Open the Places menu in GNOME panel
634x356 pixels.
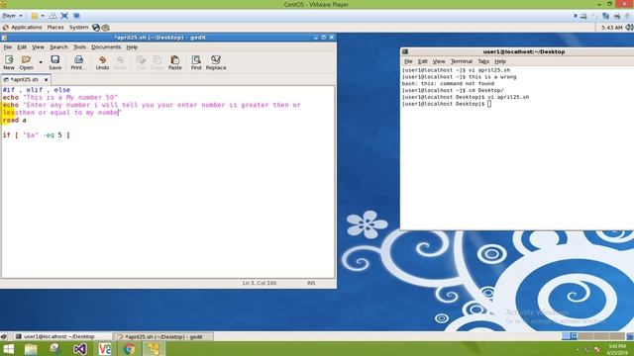pyautogui.click(x=55, y=28)
